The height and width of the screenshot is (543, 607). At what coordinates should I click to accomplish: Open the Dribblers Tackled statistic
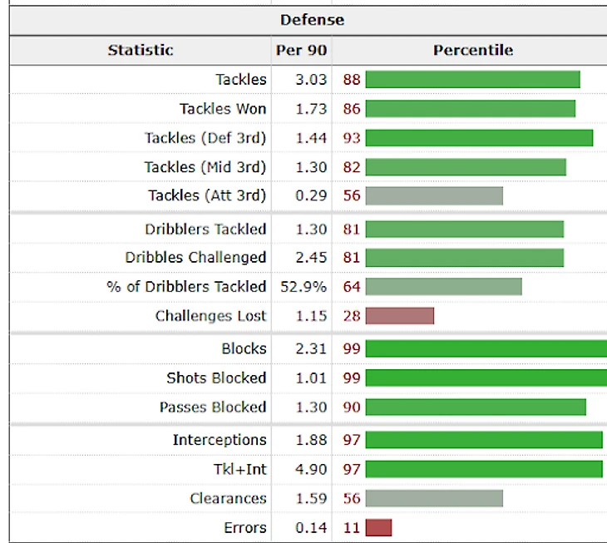coord(205,229)
